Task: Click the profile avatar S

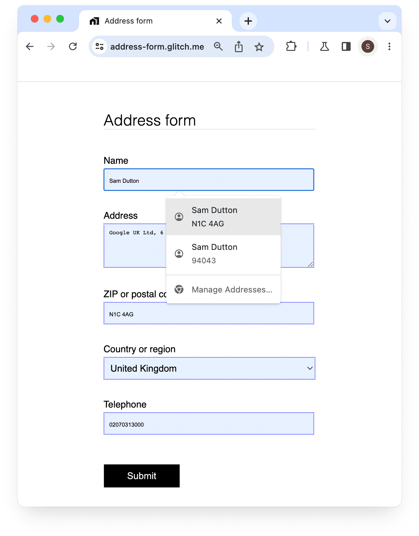Action: 367,46
